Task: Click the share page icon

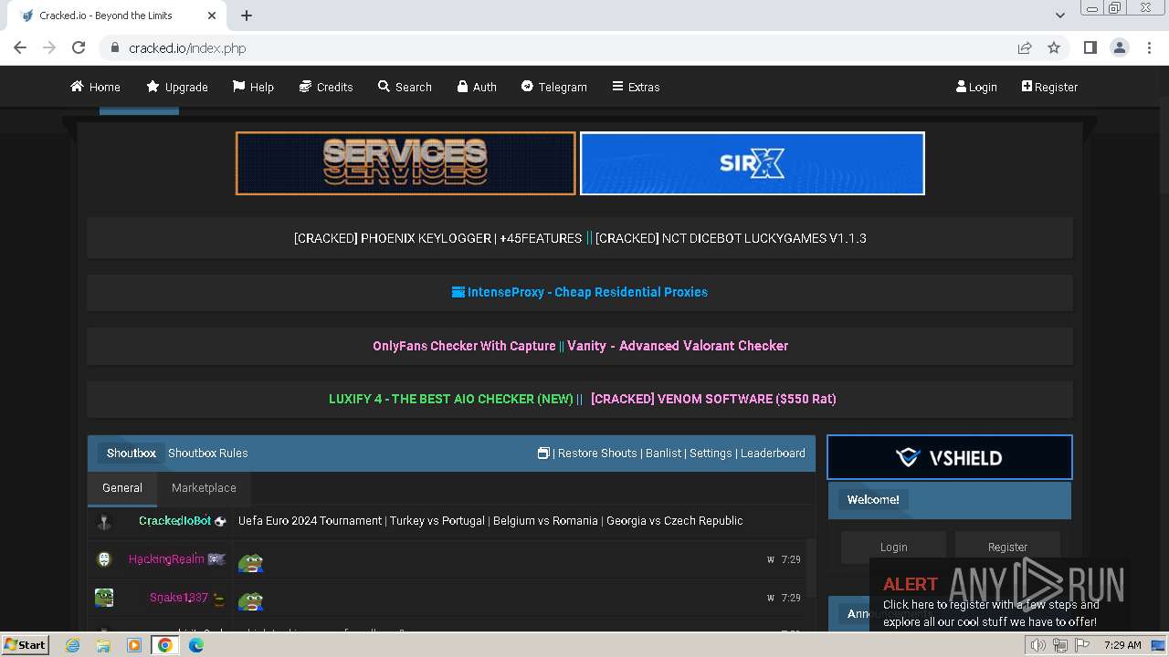Action: pos(1025,47)
